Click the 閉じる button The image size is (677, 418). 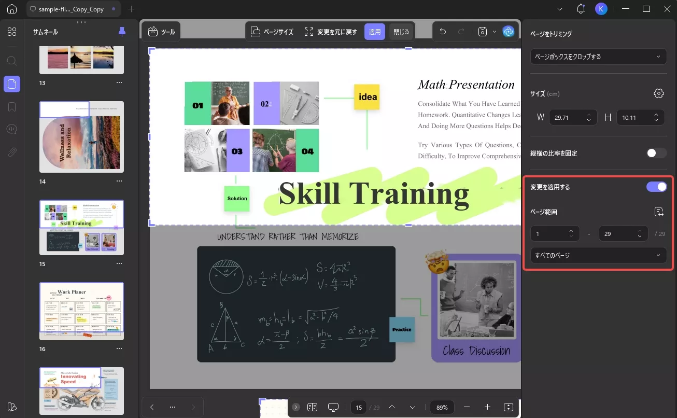point(401,32)
